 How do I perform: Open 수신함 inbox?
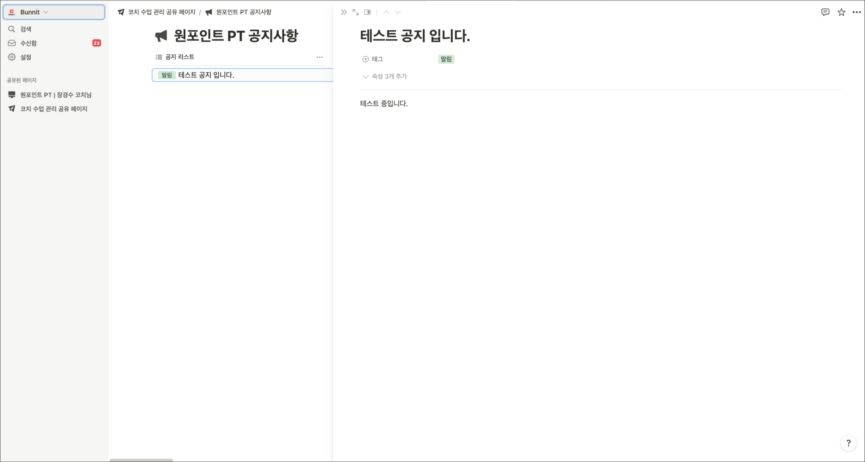click(x=28, y=43)
